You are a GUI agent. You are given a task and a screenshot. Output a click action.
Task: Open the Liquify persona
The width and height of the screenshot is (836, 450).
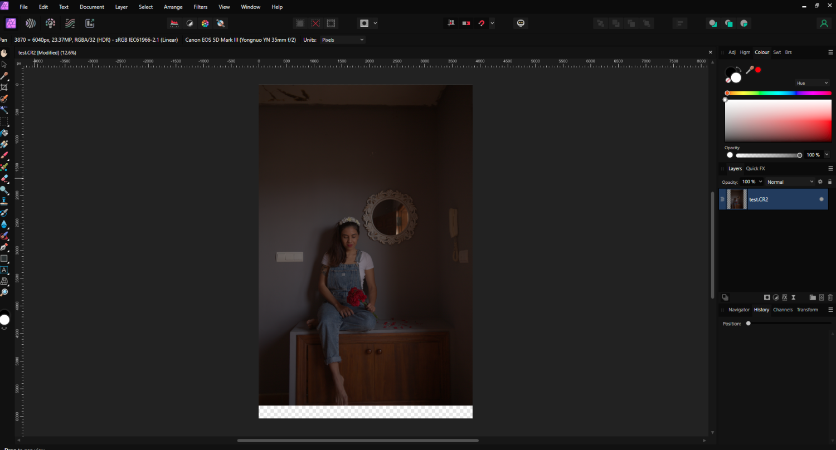click(x=31, y=23)
